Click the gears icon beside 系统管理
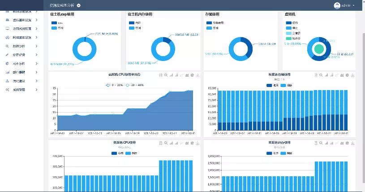This screenshot has height=192, width=365. [8, 90]
